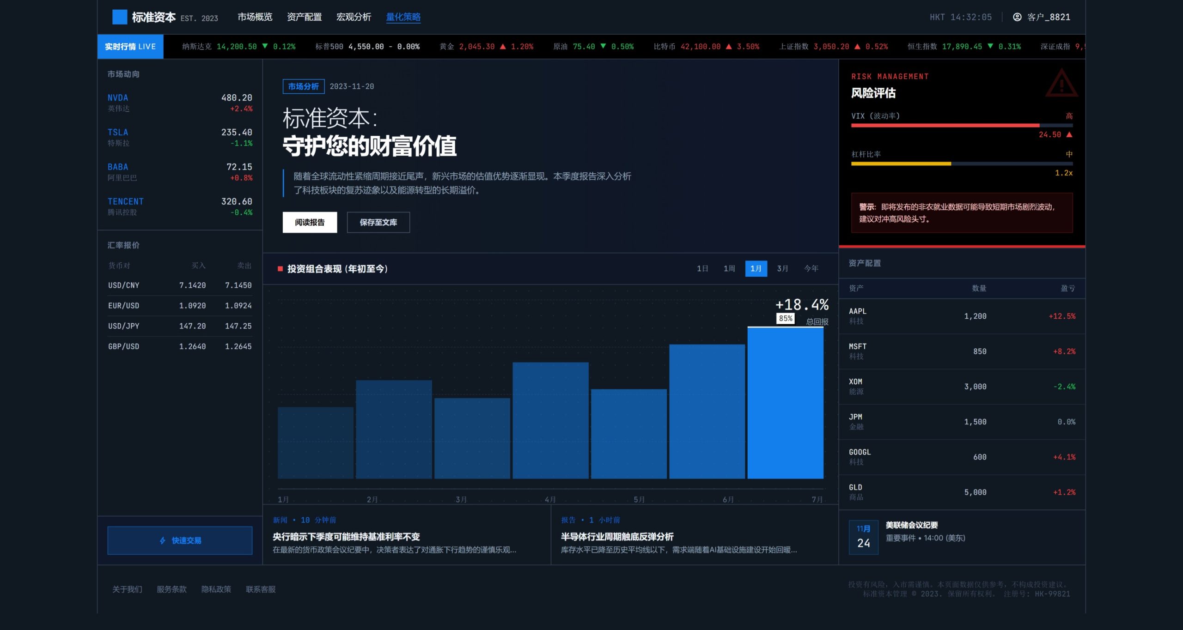The image size is (1183, 630).
Task: Click the highlighted 7月 bar in chart
Action: pyautogui.click(x=785, y=403)
